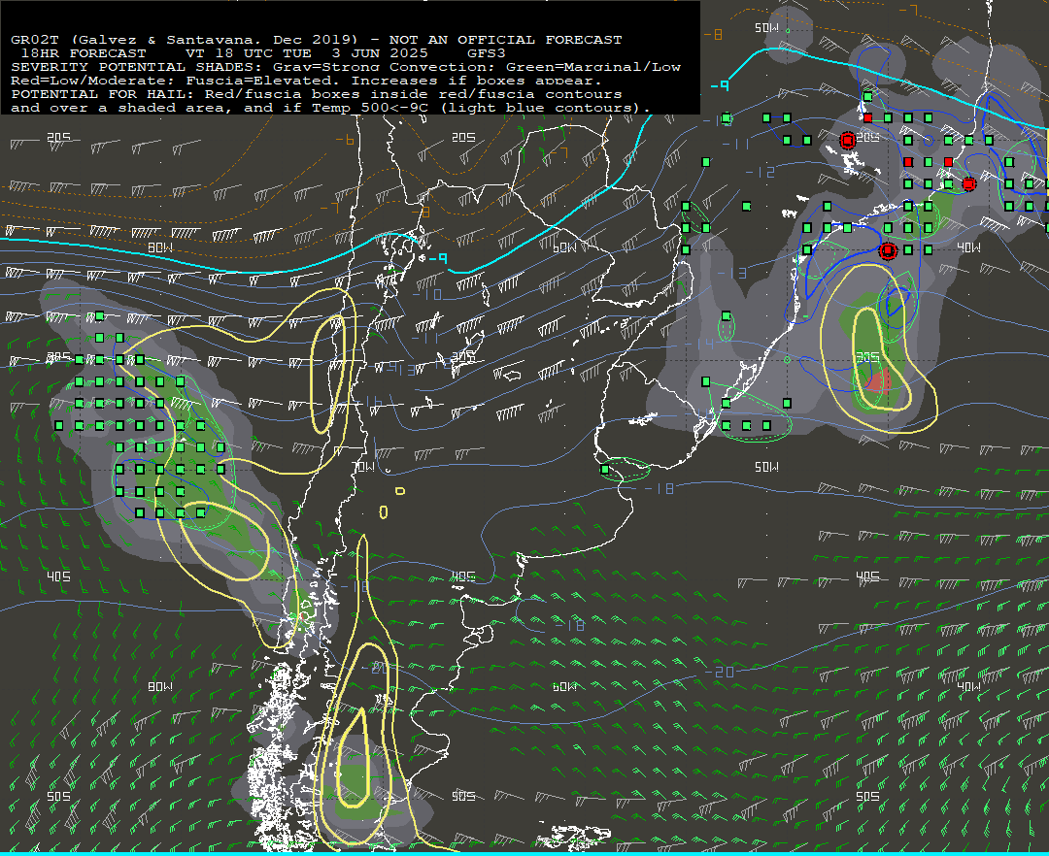The image size is (1049, 856).
Task: Click the "-20" label inside the Patagonia yellow contour
Action: pos(375,668)
